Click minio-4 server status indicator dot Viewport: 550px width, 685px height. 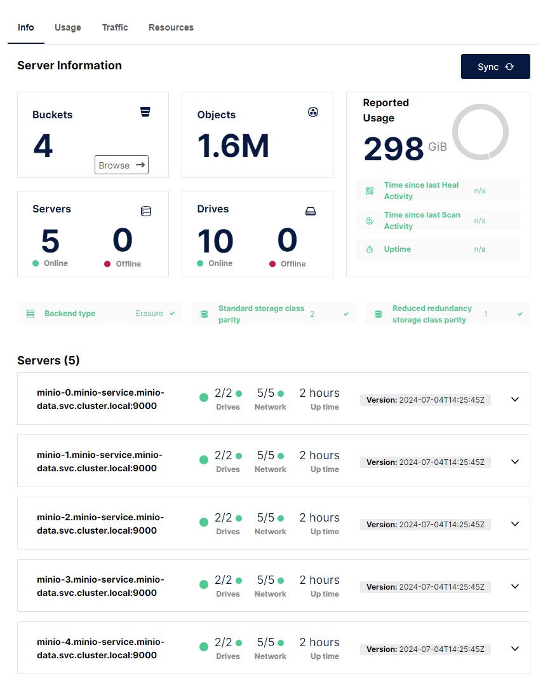click(204, 647)
